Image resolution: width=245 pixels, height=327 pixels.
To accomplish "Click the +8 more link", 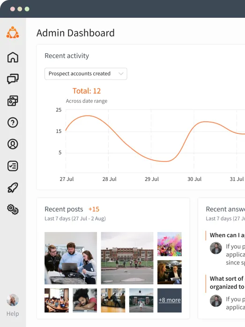I will [x=170, y=300].
